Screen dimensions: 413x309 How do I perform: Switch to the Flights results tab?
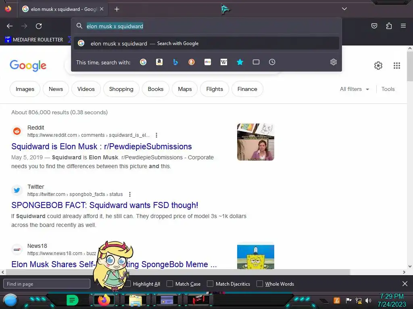tap(215, 89)
